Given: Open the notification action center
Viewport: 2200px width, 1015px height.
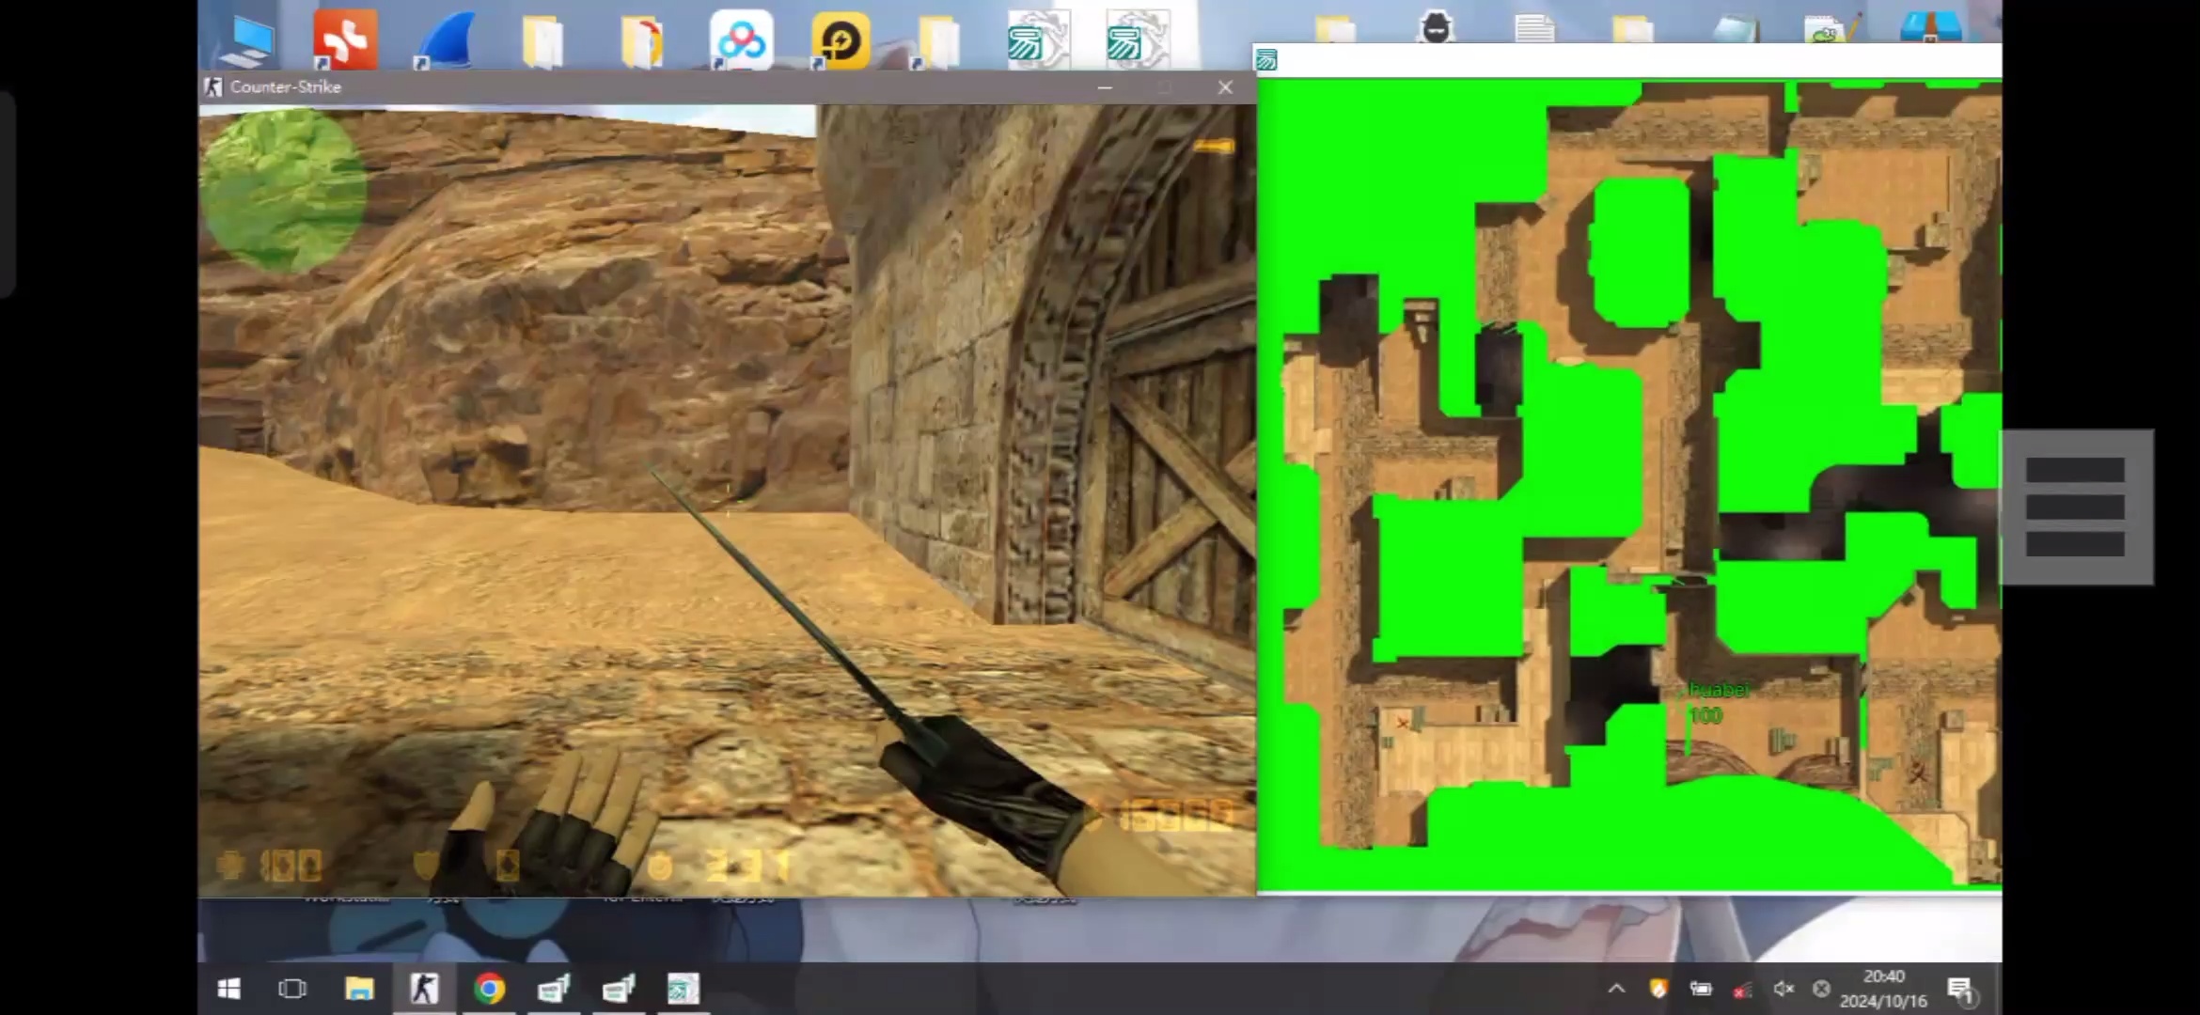Looking at the screenshot, I should click(x=1960, y=990).
